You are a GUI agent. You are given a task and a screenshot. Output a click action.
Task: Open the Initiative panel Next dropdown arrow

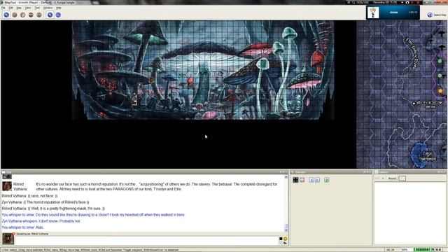(383, 178)
